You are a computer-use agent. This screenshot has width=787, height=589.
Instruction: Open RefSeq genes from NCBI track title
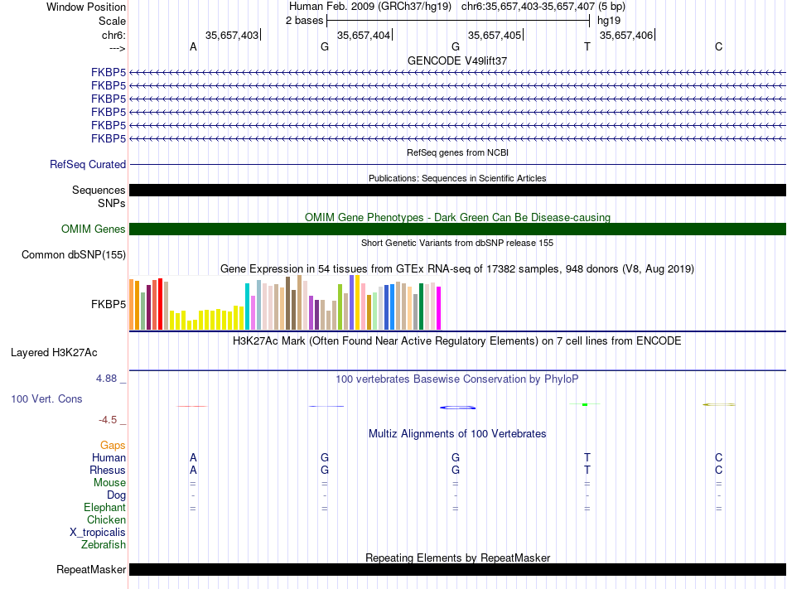(457, 152)
